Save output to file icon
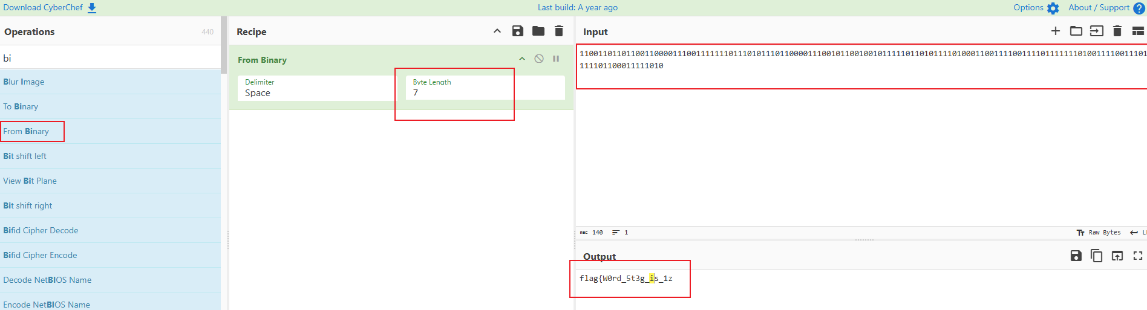1147x310 pixels. [x=1076, y=256]
